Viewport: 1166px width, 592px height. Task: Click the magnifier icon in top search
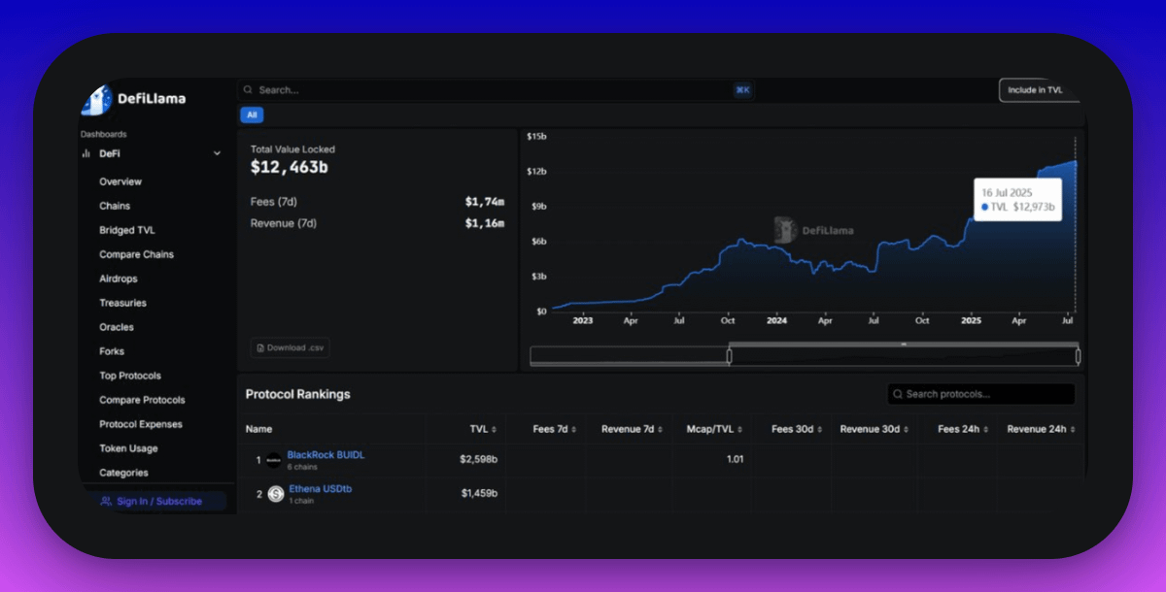click(x=249, y=90)
